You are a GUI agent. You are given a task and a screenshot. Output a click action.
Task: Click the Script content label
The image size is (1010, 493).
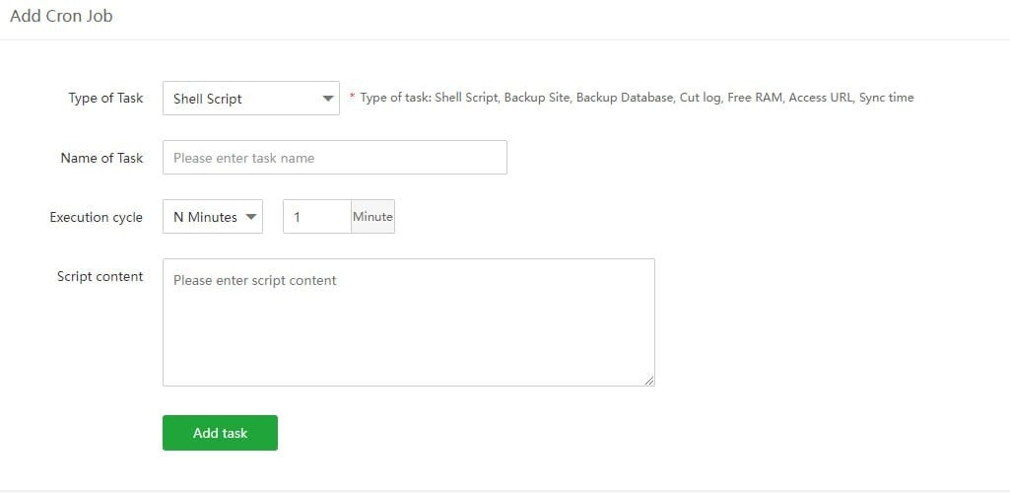tap(100, 276)
